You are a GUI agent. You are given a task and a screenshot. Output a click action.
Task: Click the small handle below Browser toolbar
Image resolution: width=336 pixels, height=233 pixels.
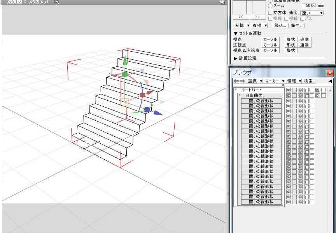283,85
